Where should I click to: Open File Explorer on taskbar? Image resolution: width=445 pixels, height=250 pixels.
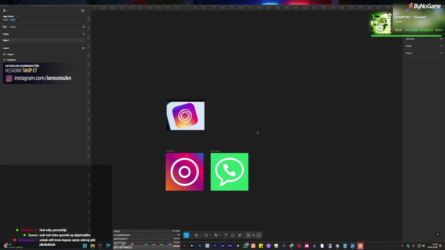click(92, 246)
